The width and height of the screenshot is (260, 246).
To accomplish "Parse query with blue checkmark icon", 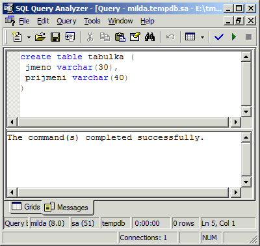I will 219,37.
